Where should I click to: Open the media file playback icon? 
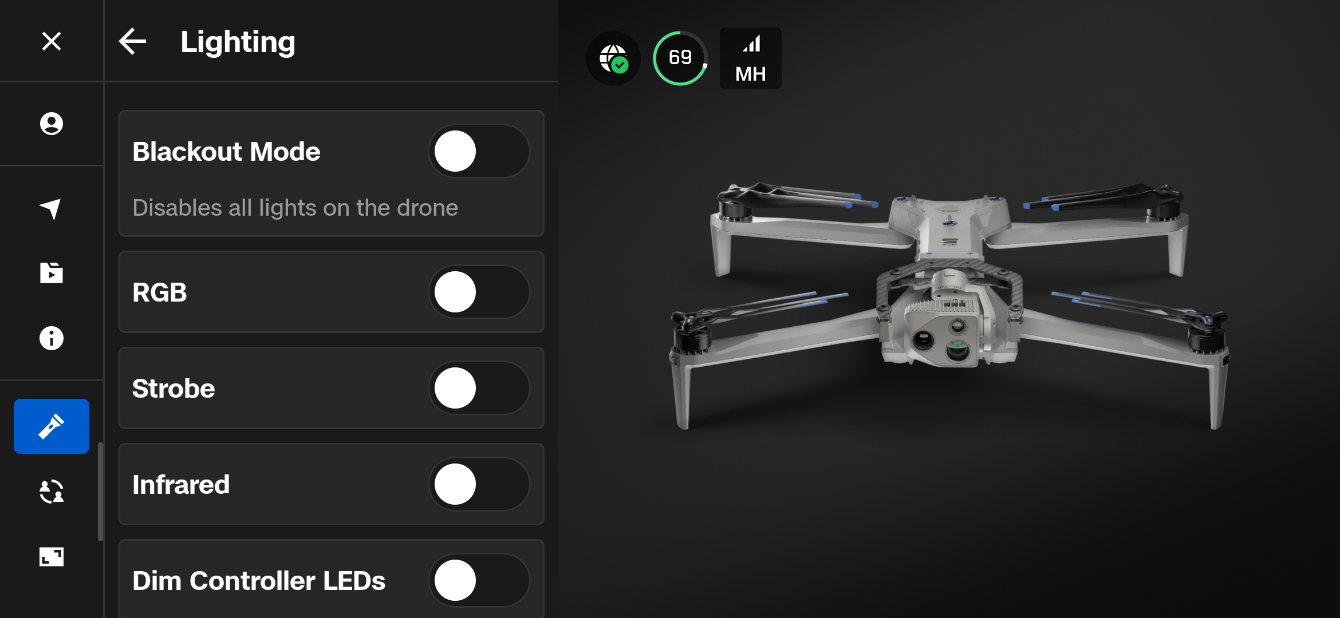(52, 273)
